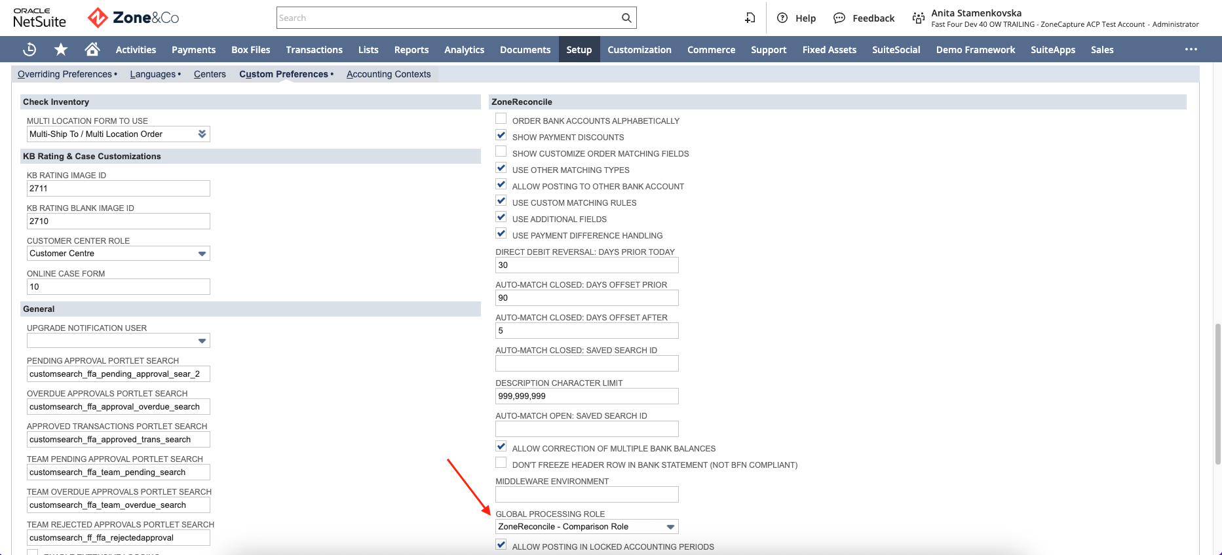
Task: Enable Don't Freeze Header Row checkbox
Action: [501, 463]
